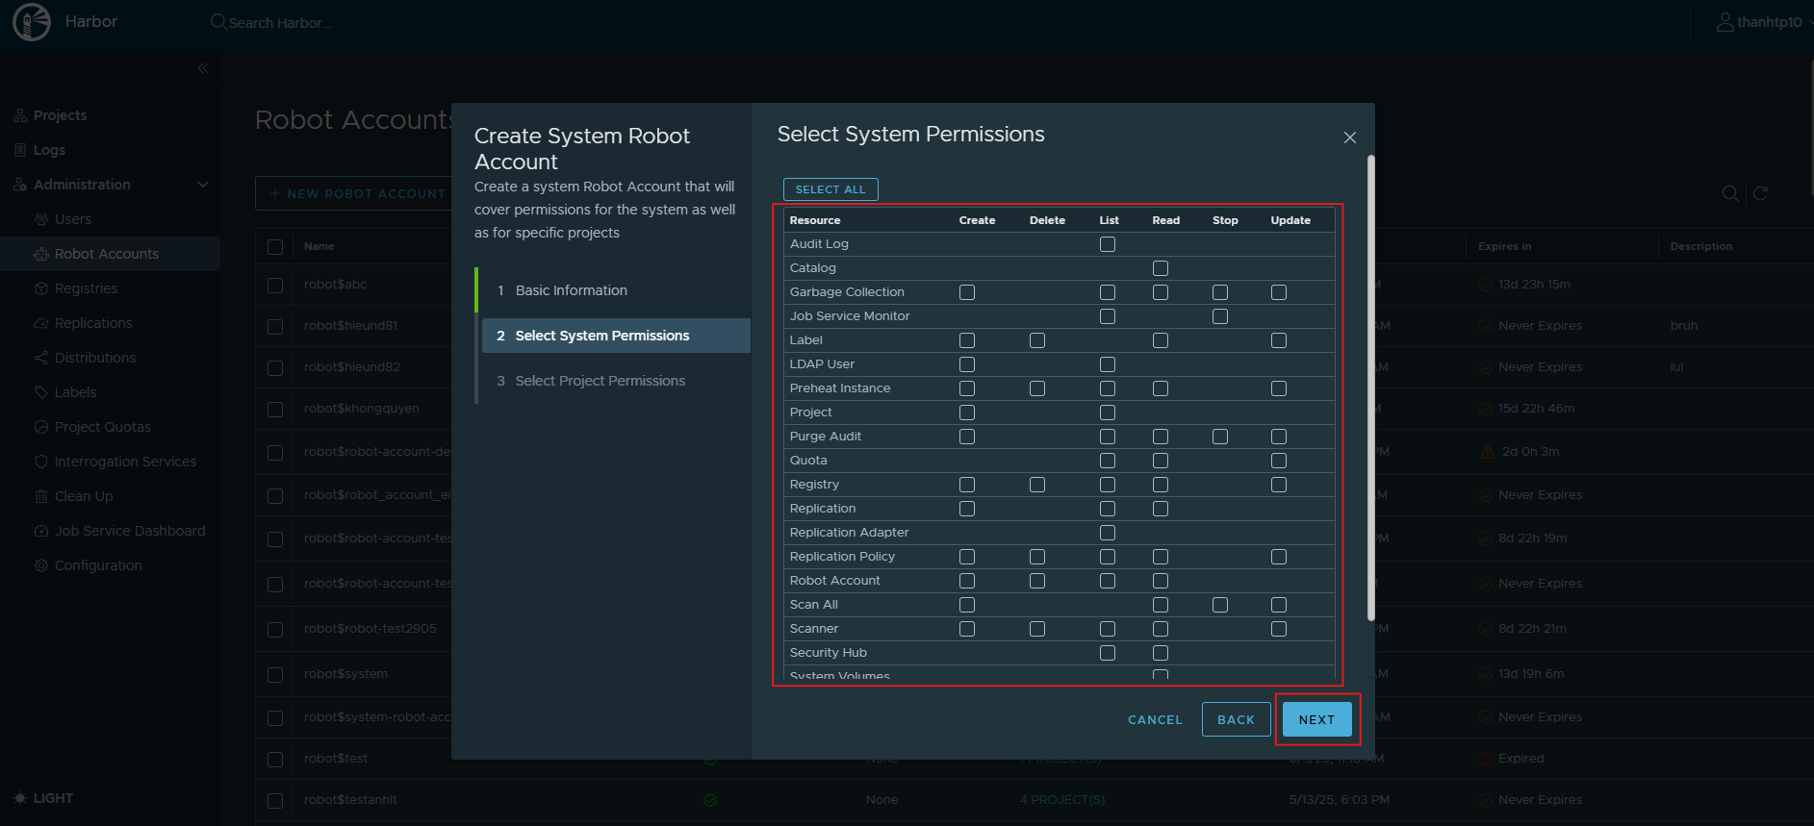Check the Audit Log List permission

point(1108,244)
